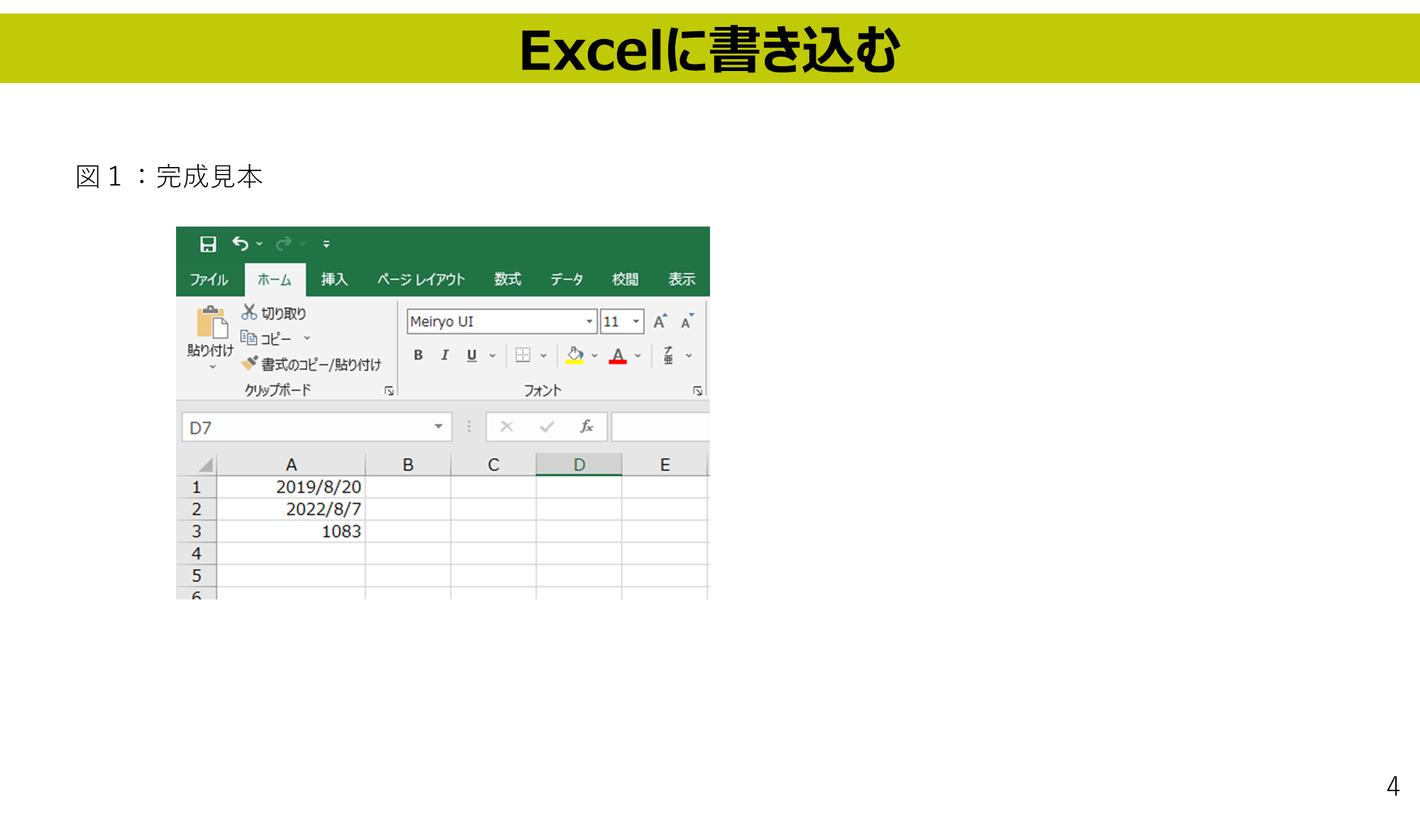Image resolution: width=1420 pixels, height=821 pixels.
Task: Select column D header
Action: pyautogui.click(x=579, y=465)
